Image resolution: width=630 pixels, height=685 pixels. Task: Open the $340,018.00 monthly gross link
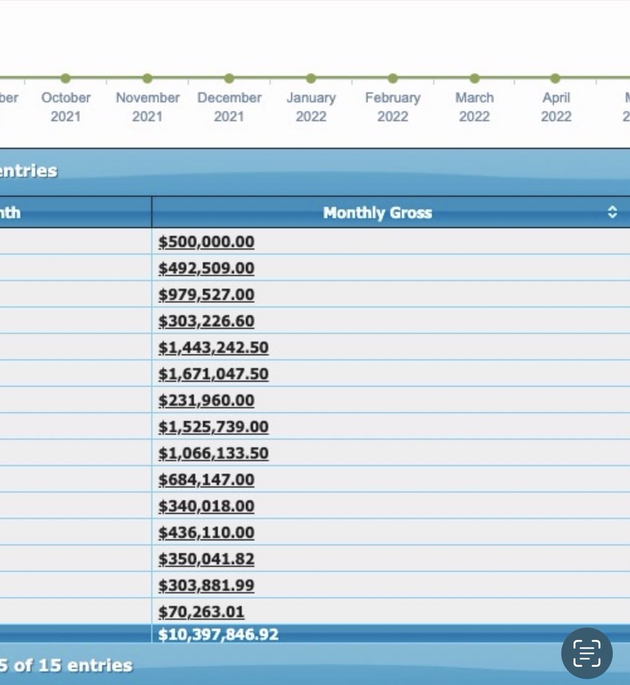206,506
